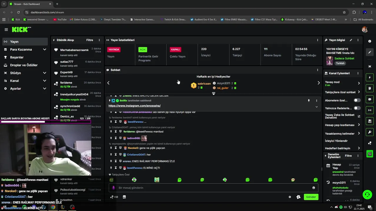The width and height of the screenshot is (376, 211).
Task: Open a new browser tab
Action: (57, 4)
